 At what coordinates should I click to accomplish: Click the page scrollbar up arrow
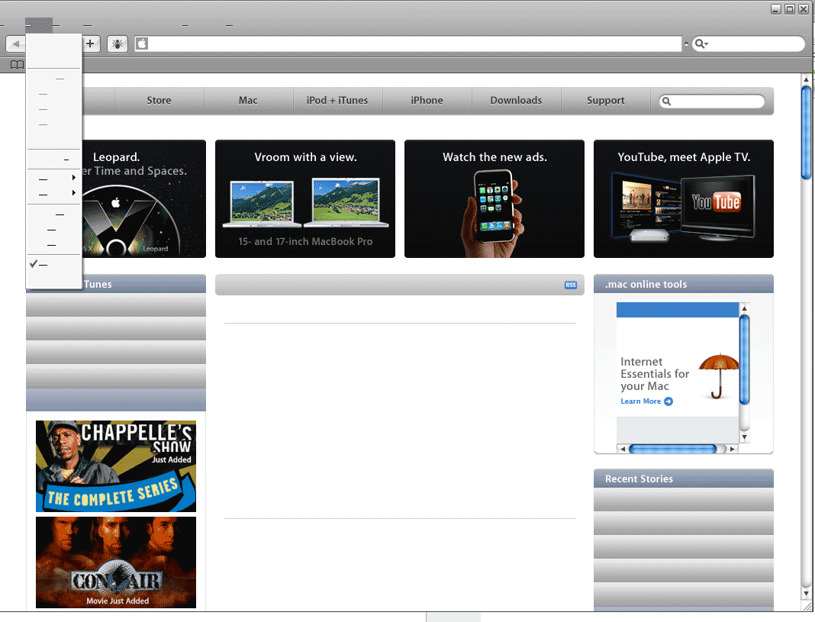click(806, 79)
